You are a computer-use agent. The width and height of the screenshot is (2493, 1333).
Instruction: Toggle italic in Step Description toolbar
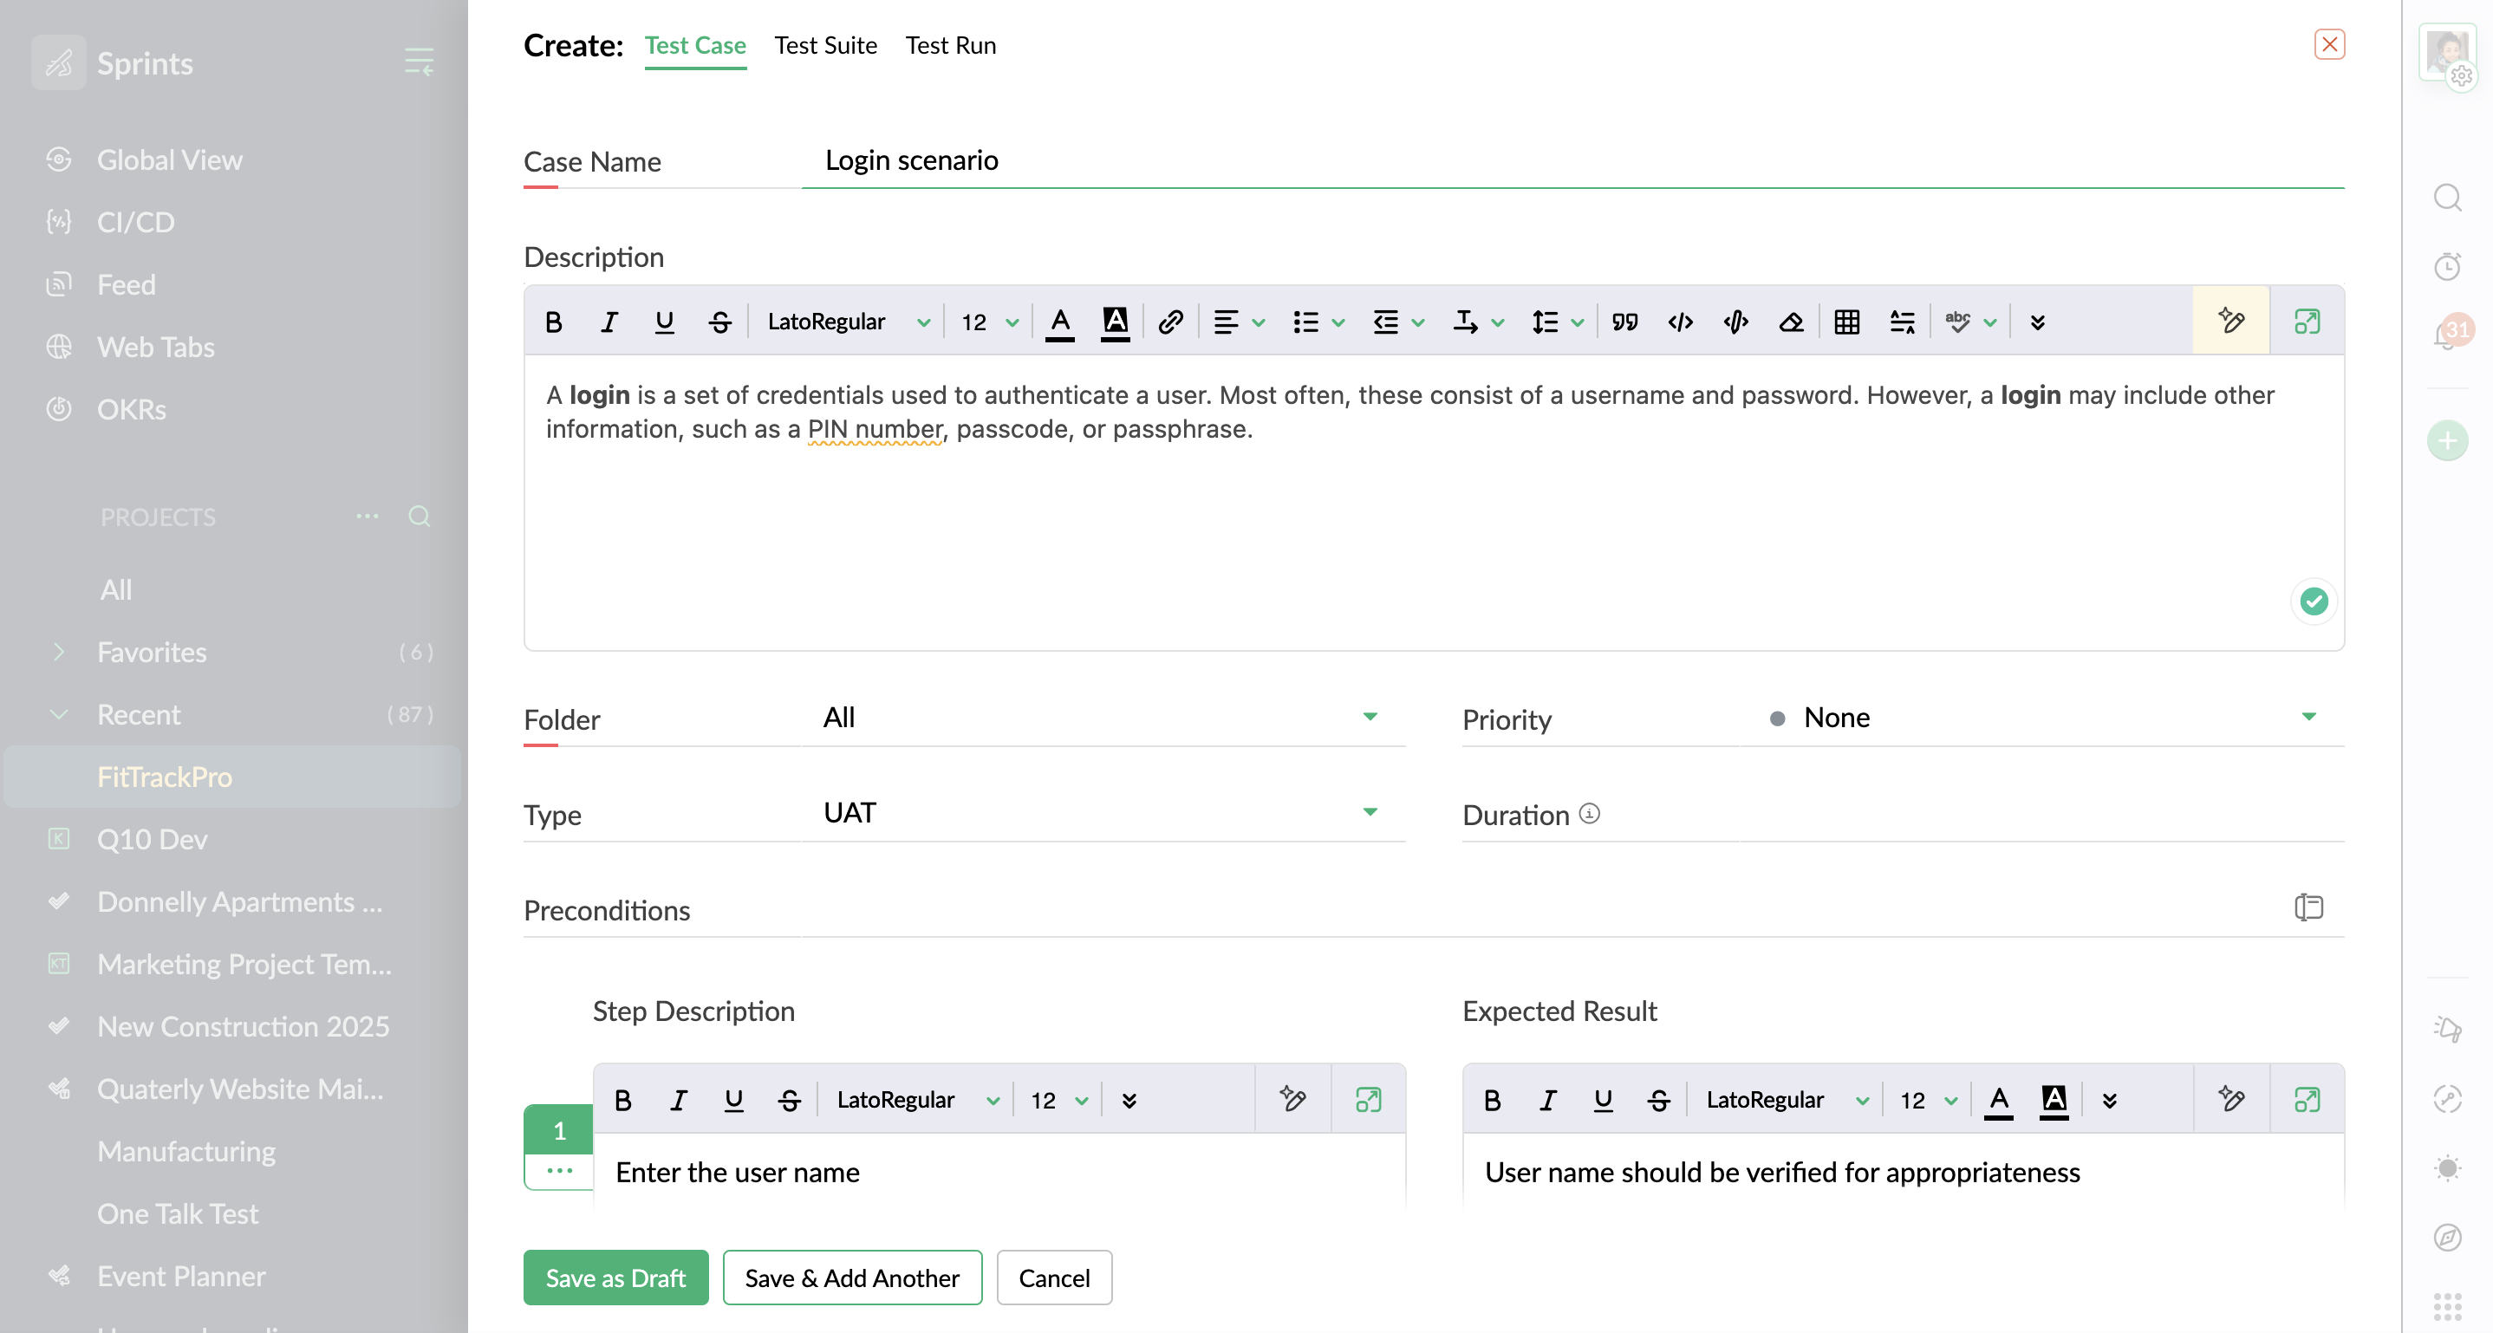(x=679, y=1100)
